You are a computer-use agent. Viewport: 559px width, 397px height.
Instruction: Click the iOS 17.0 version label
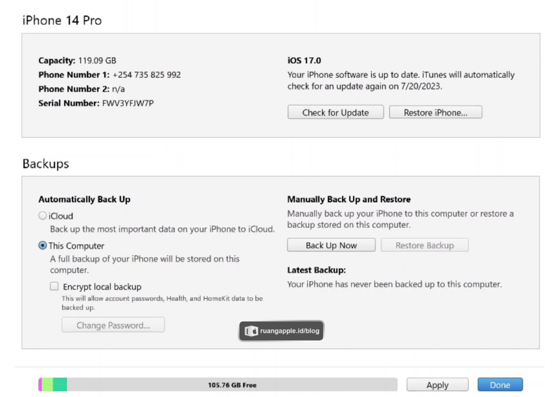click(x=304, y=61)
